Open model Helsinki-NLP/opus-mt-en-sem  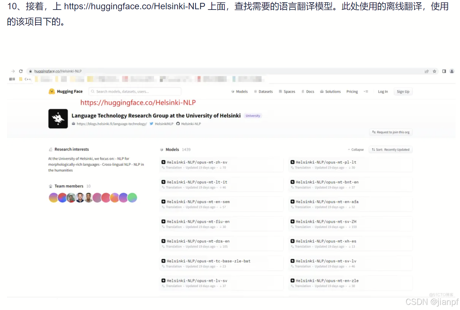click(222, 204)
